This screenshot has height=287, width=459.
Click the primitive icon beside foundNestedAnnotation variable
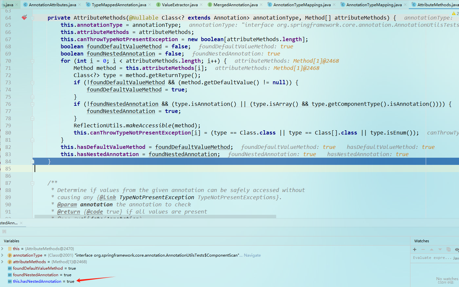10,275
